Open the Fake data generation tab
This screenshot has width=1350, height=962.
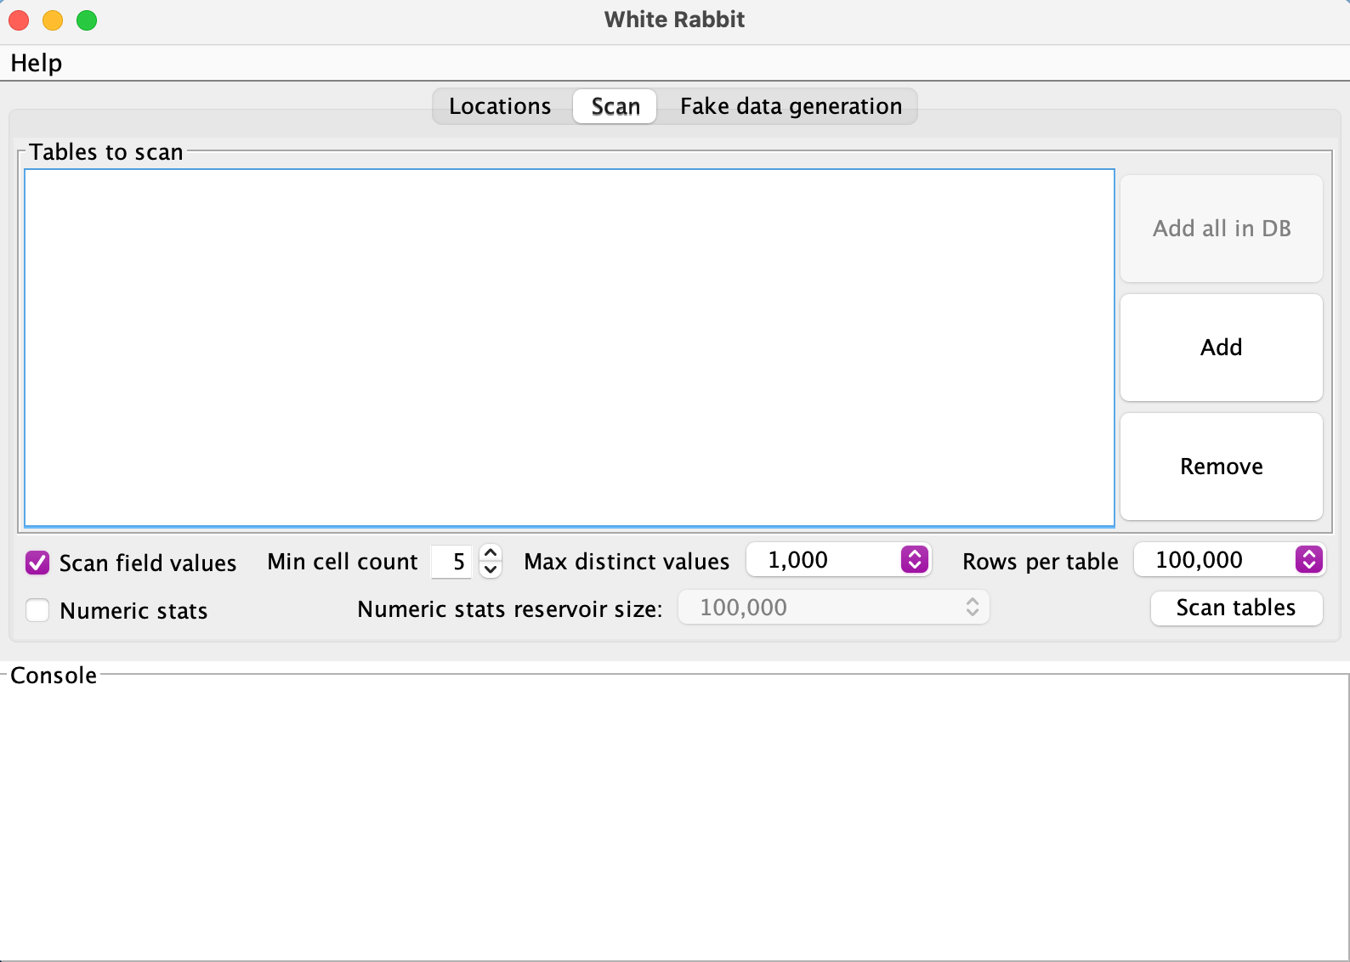[x=791, y=106]
